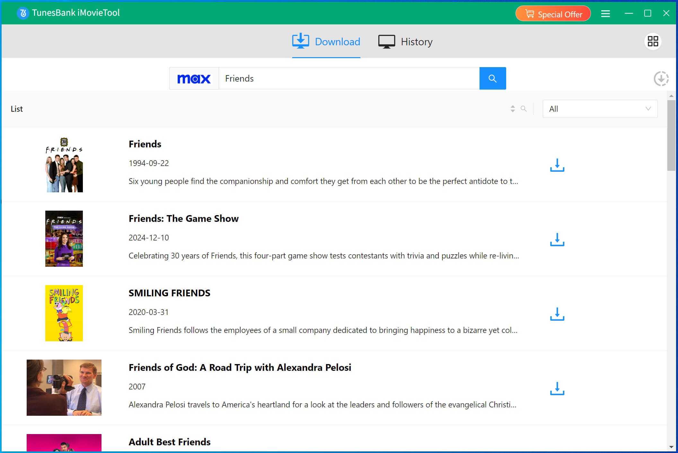Open the Special Offer cart button

click(553, 14)
